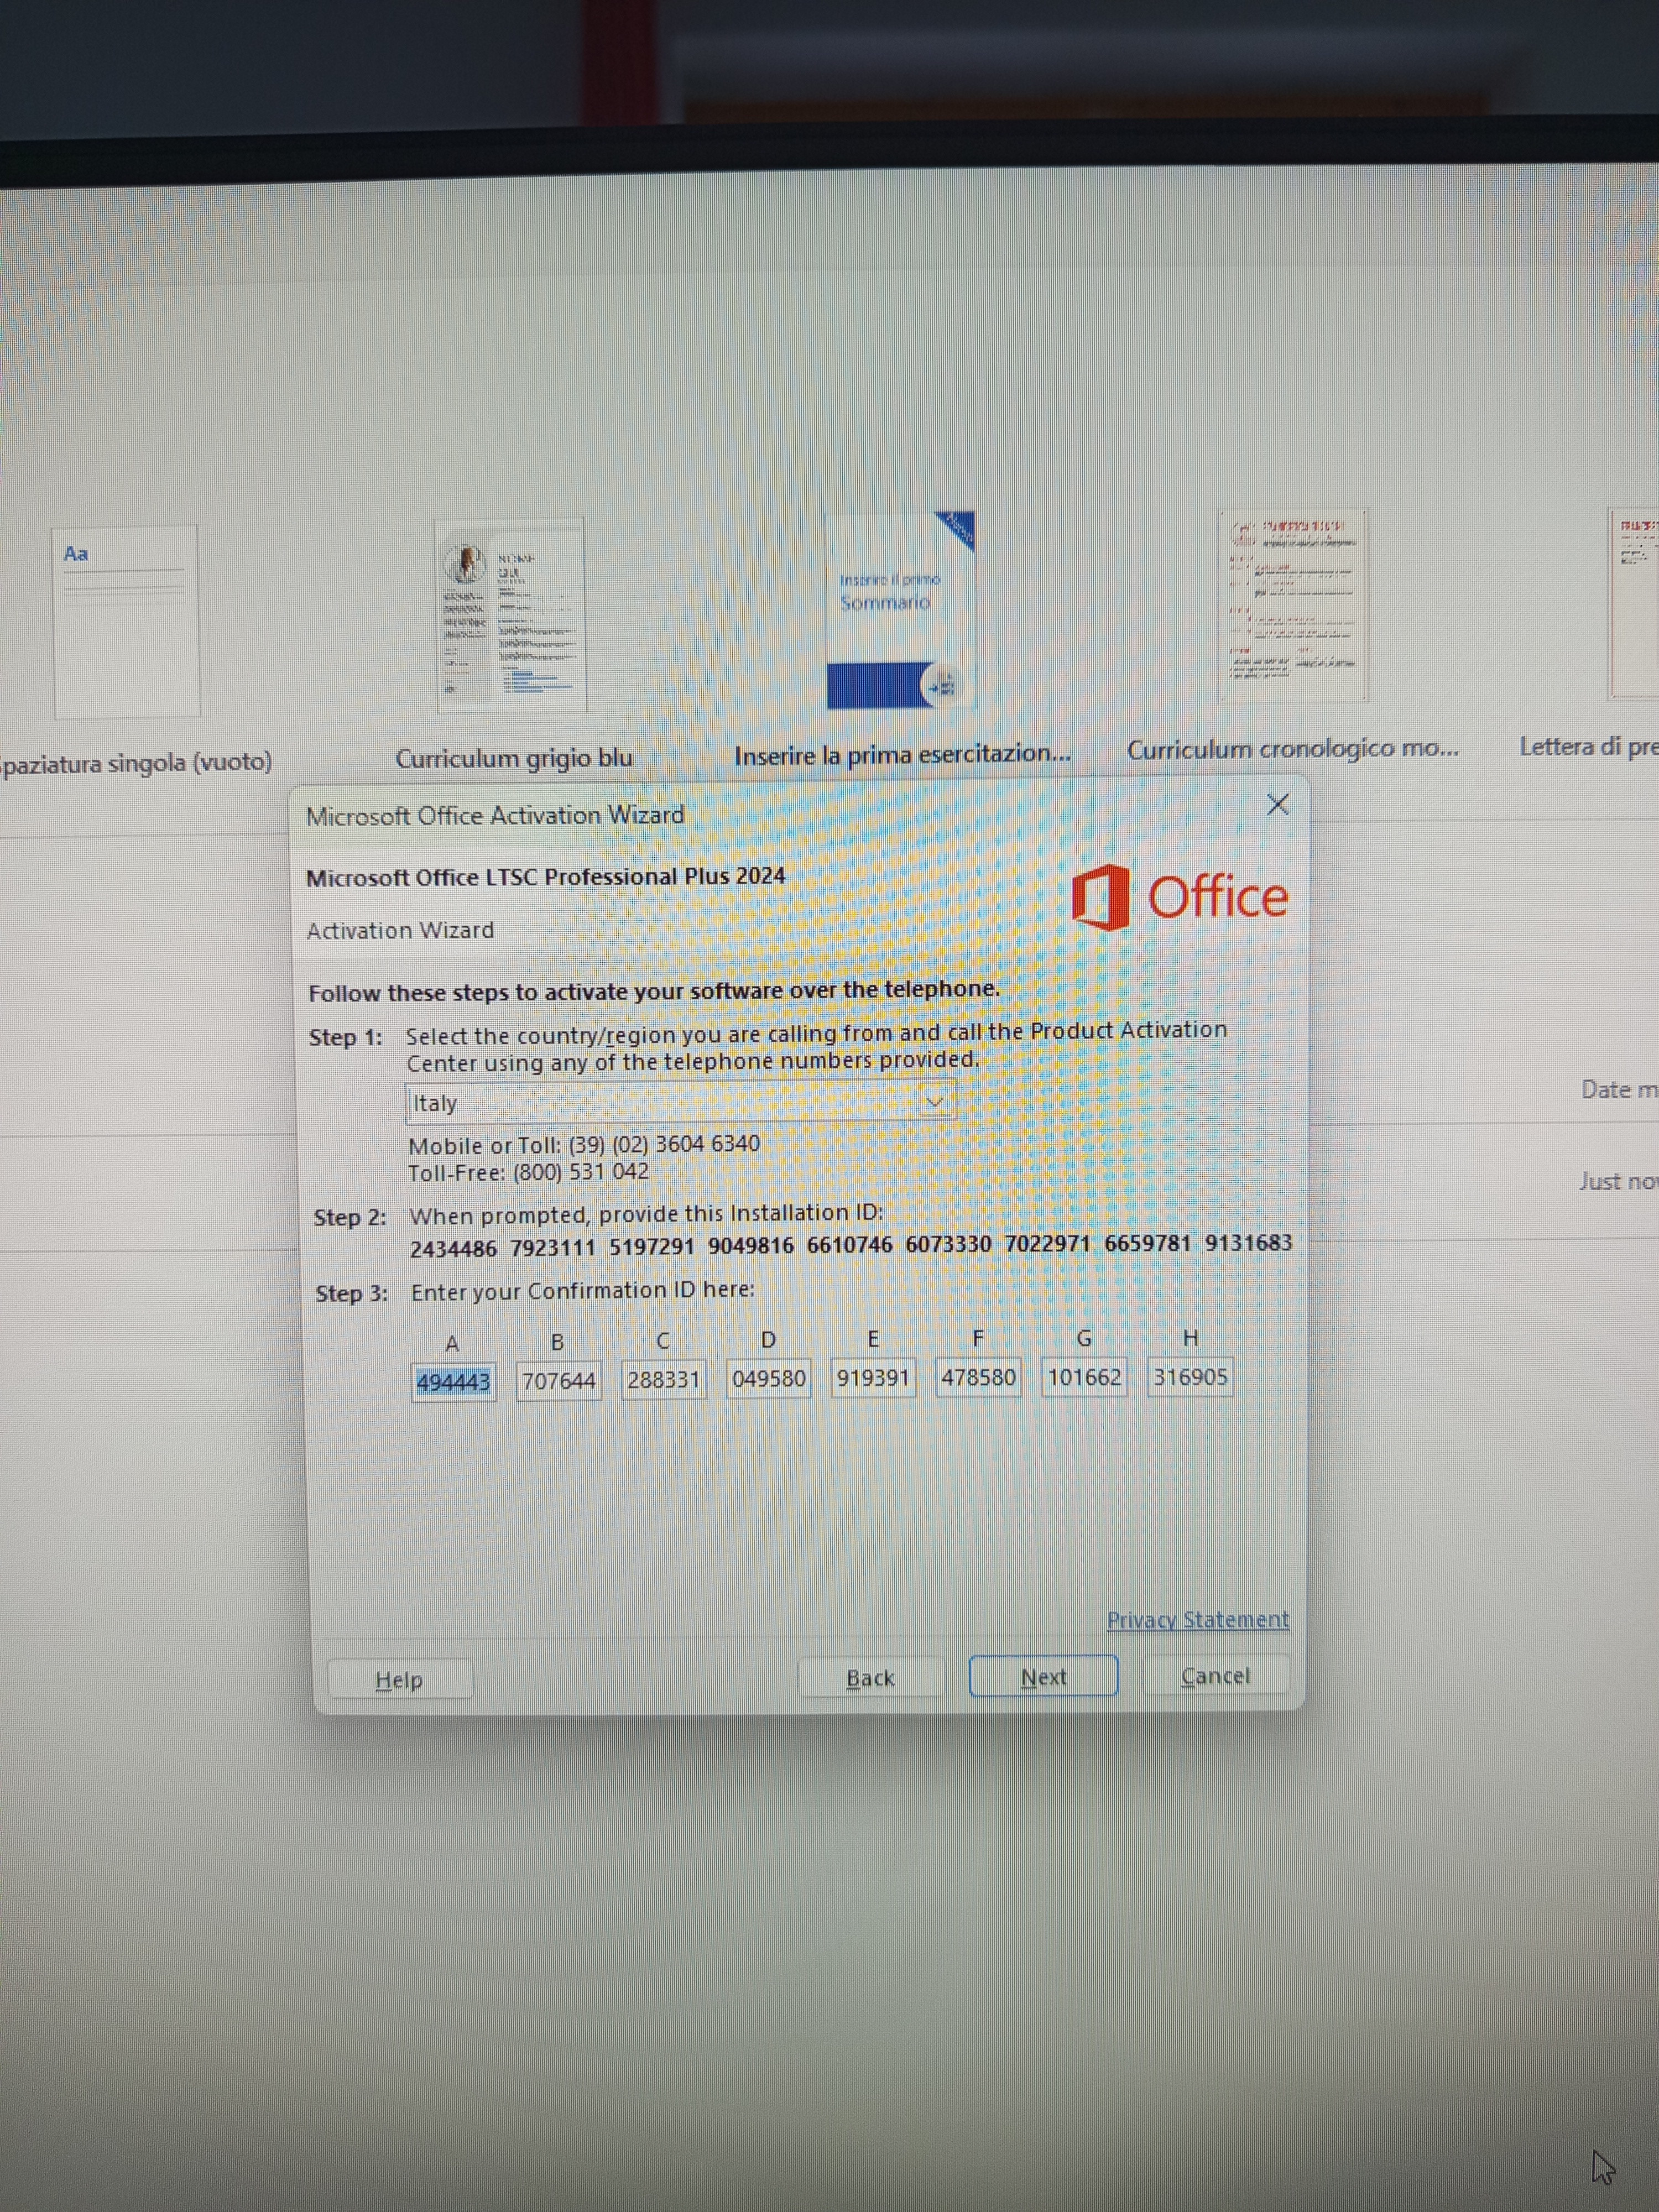The height and width of the screenshot is (2212, 1659).
Task: Close the Activation Wizard with the X
Action: click(1277, 804)
